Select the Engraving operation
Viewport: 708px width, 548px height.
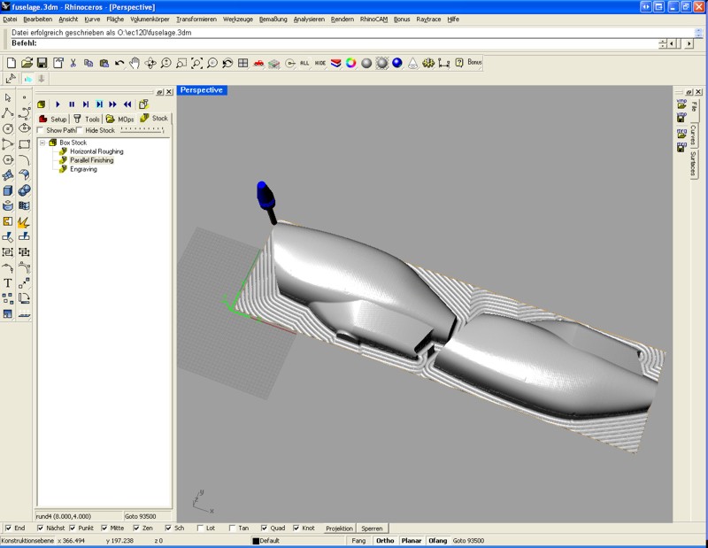[x=83, y=169]
